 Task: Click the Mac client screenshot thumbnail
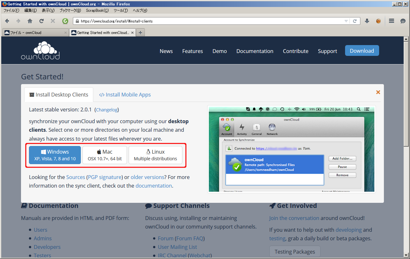coord(292,149)
